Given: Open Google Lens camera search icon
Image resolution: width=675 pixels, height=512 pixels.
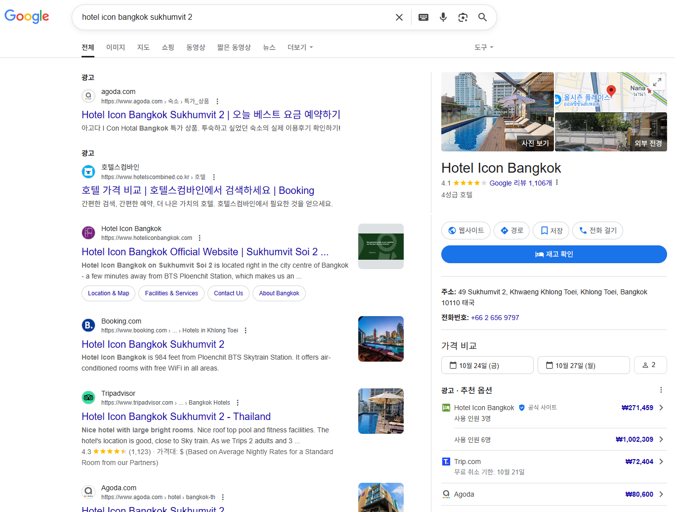Looking at the screenshot, I should click(463, 17).
